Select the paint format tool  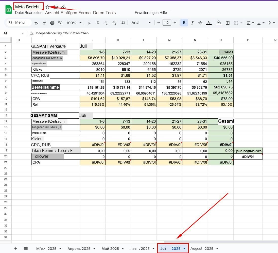[x=60, y=23]
